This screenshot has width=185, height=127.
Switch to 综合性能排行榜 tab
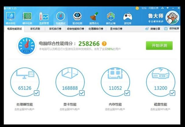(75, 29)
